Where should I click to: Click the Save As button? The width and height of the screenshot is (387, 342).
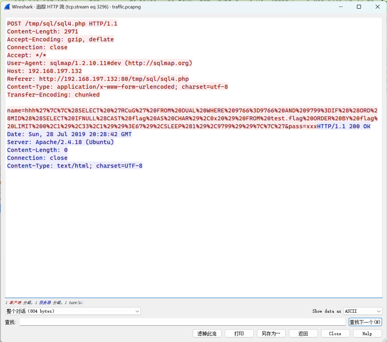tap(271, 334)
